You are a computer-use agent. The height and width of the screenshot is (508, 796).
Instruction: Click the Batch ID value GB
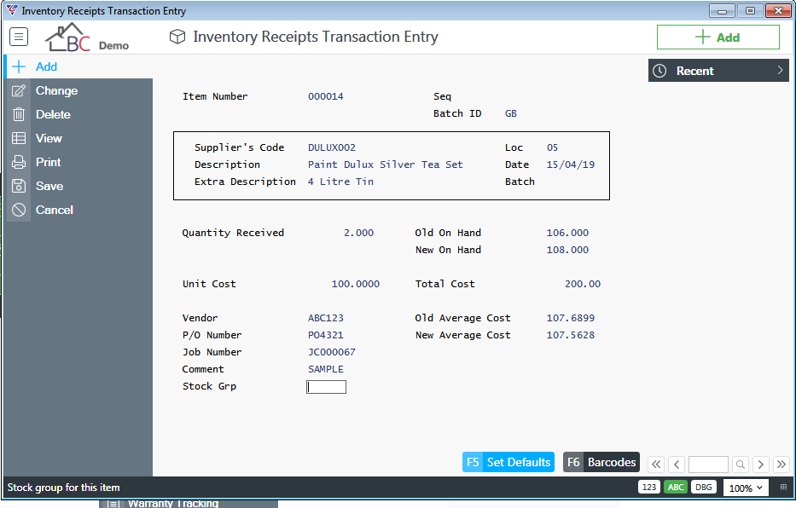(511, 113)
